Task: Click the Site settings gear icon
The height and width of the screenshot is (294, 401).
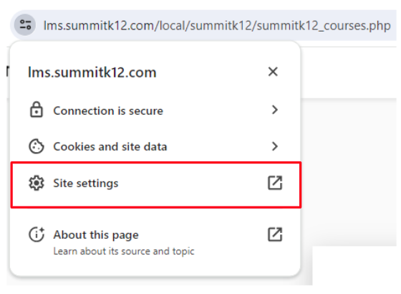Action: [x=37, y=183]
